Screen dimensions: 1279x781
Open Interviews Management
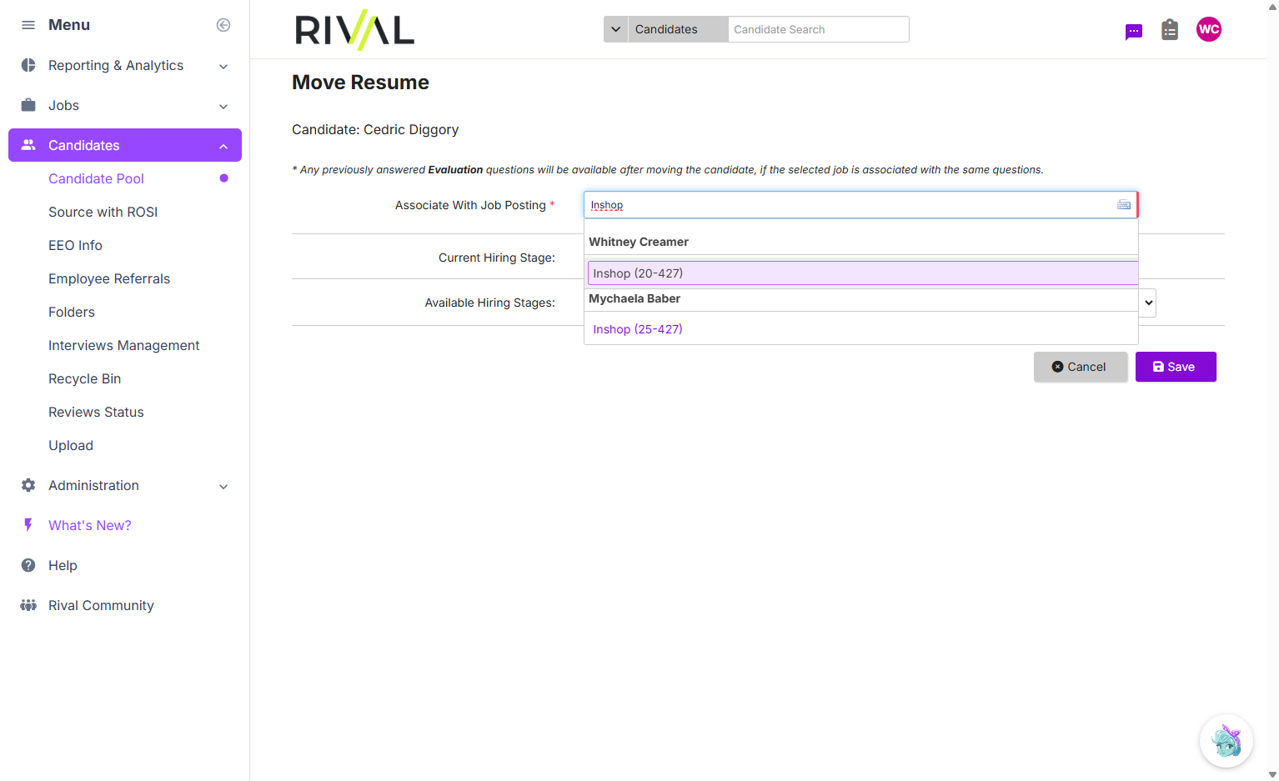pyautogui.click(x=124, y=345)
